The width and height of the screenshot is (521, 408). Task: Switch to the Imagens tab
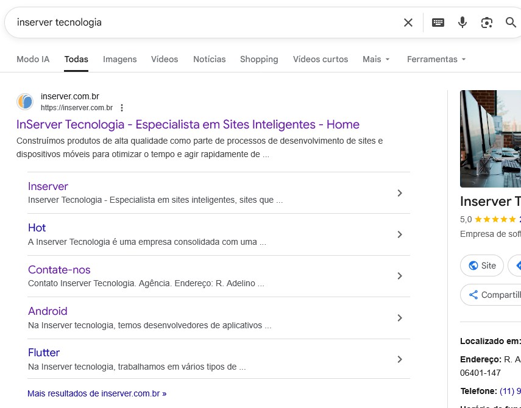119,59
